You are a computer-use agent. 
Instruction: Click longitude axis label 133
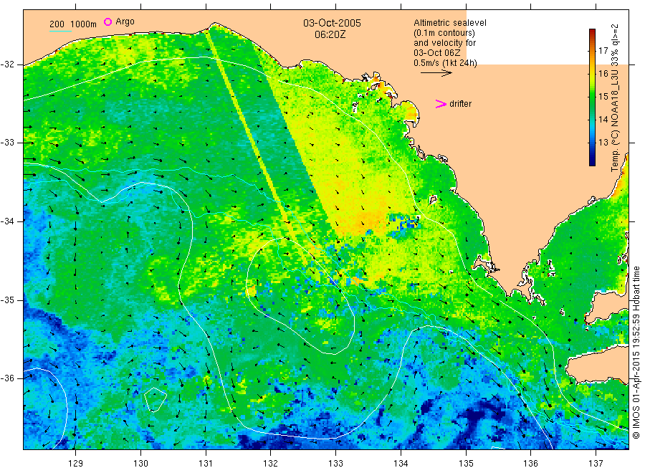pos(335,464)
